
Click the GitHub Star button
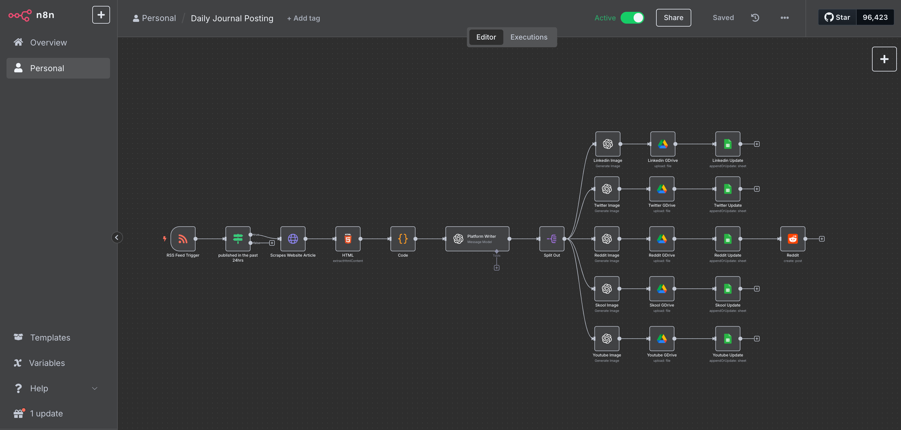pyautogui.click(x=837, y=17)
